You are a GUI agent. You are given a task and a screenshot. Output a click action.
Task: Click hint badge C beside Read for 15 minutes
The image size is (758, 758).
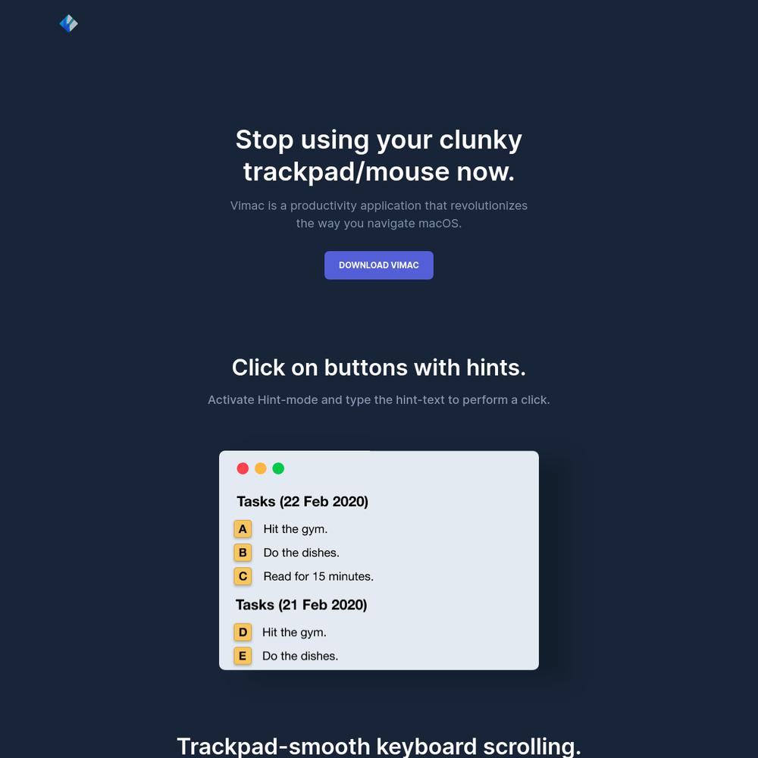click(x=243, y=576)
